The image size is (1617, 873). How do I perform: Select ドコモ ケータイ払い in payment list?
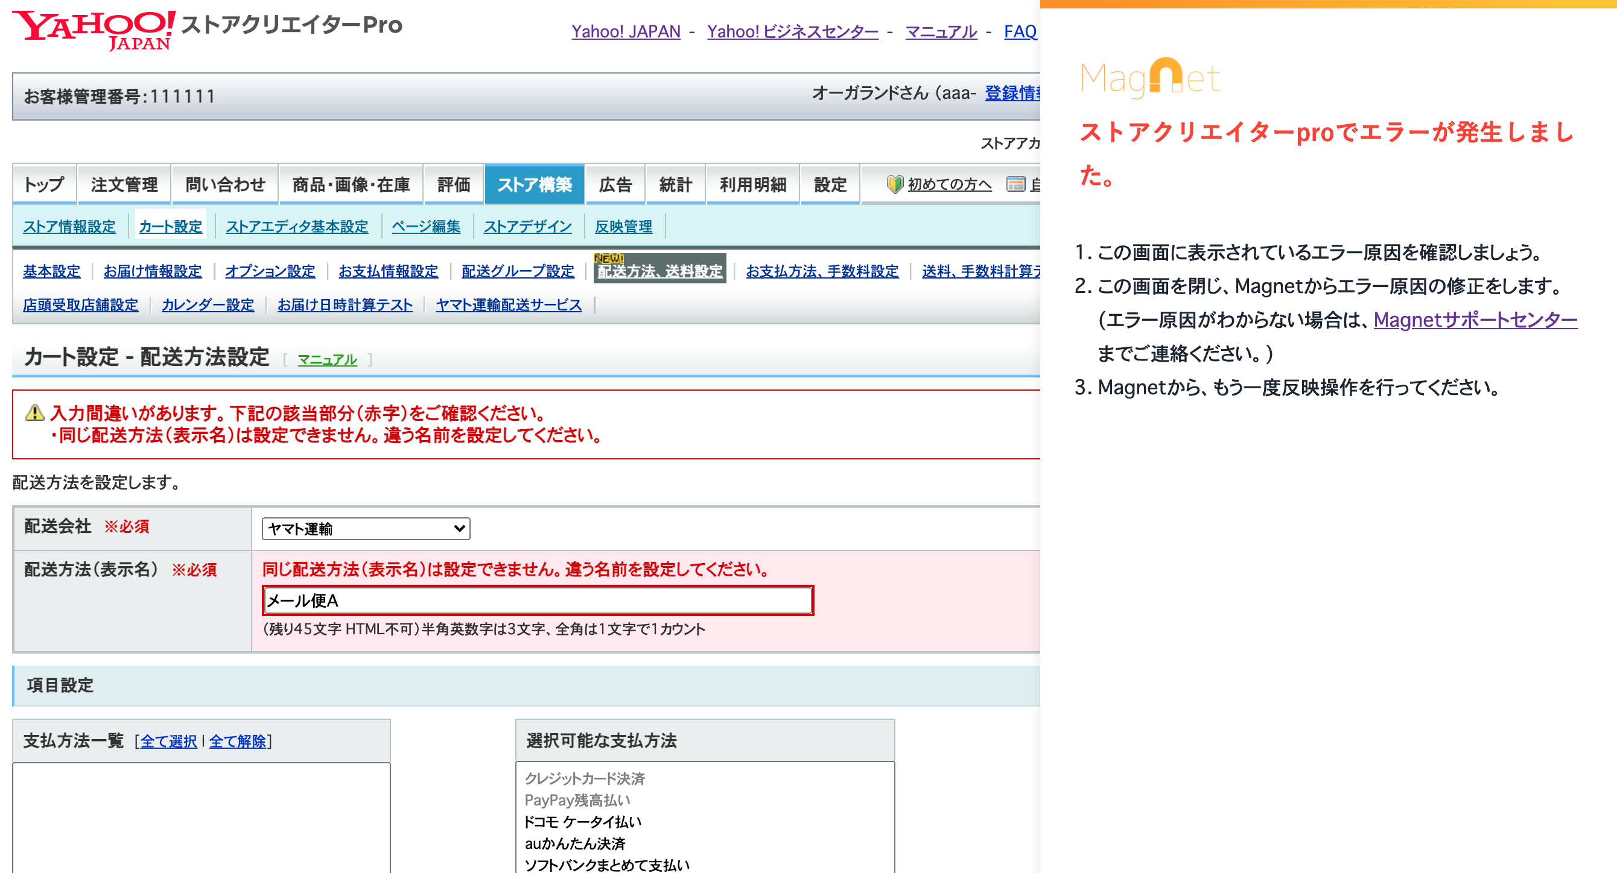click(582, 822)
